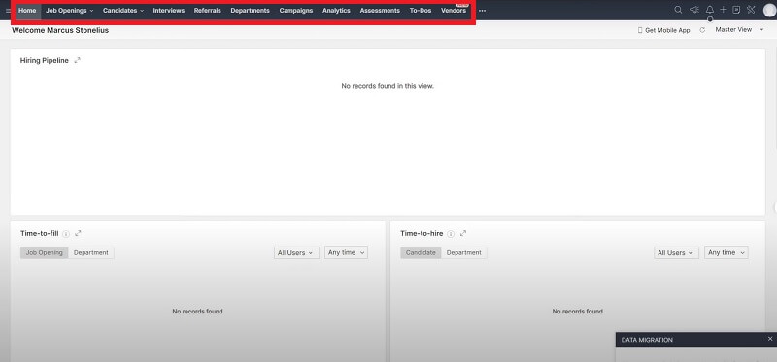Open the Analytics module tab
Image resolution: width=777 pixels, height=362 pixels.
[336, 11]
